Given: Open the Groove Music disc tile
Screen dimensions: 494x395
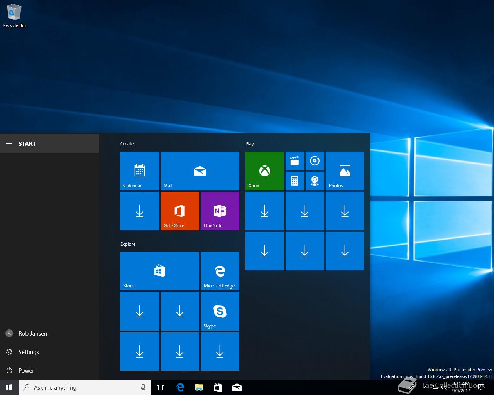Looking at the screenshot, I should pyautogui.click(x=315, y=161).
